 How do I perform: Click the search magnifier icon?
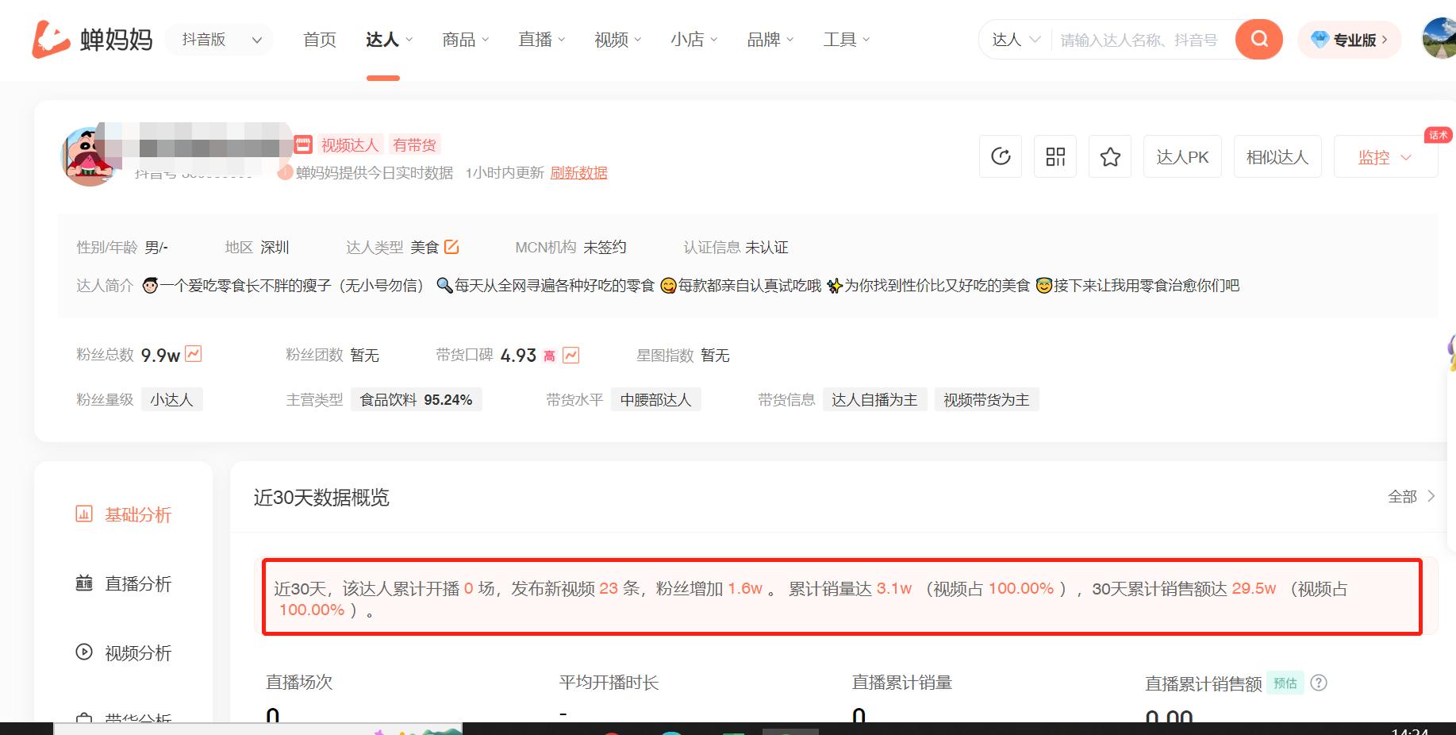tap(1258, 39)
